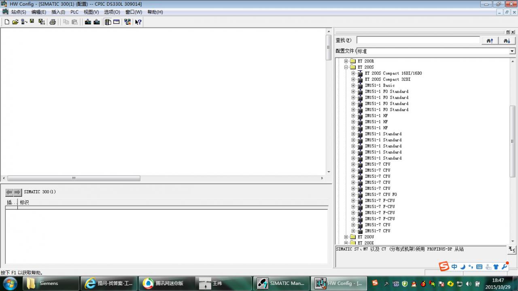Screen dimensions: 518x291
Task: Select the ET 200R folder
Action: click(366, 61)
